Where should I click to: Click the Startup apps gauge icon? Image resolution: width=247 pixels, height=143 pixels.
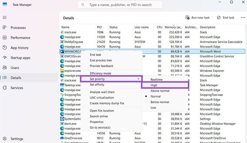point(5,58)
